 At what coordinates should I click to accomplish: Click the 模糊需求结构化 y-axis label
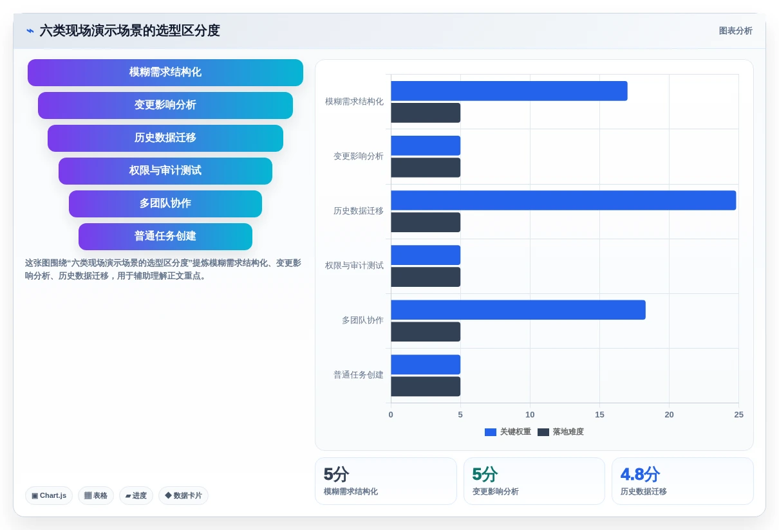point(354,102)
